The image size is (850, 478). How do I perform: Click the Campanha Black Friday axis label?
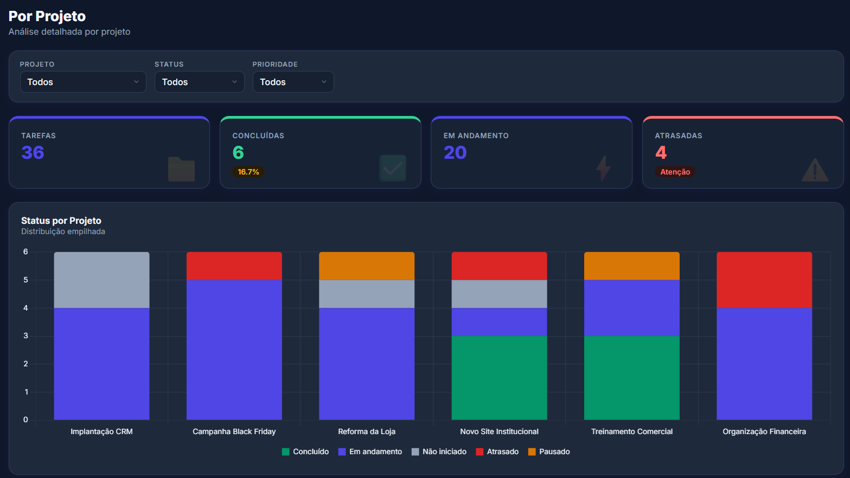click(x=234, y=432)
